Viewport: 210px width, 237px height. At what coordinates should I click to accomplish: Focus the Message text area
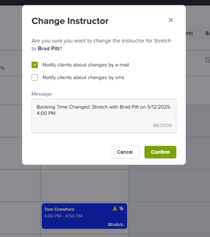104,116
